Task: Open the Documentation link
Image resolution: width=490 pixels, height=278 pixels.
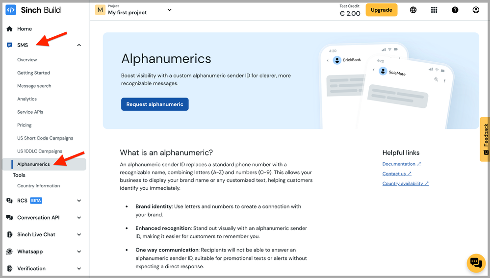Action: (402, 164)
